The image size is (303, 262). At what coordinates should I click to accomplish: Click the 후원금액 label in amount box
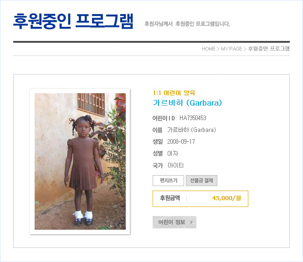(169, 198)
